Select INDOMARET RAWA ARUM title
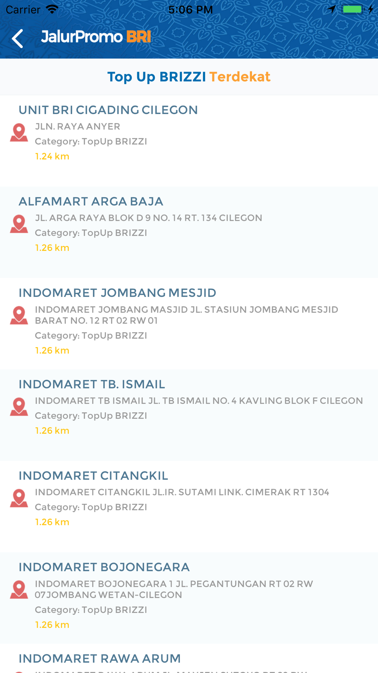This screenshot has height=673, width=378. (x=100, y=658)
